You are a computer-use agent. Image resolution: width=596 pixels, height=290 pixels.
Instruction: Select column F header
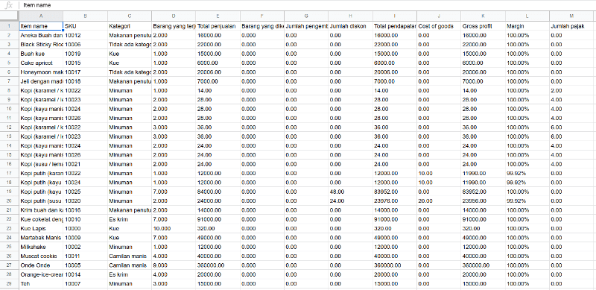262,16
